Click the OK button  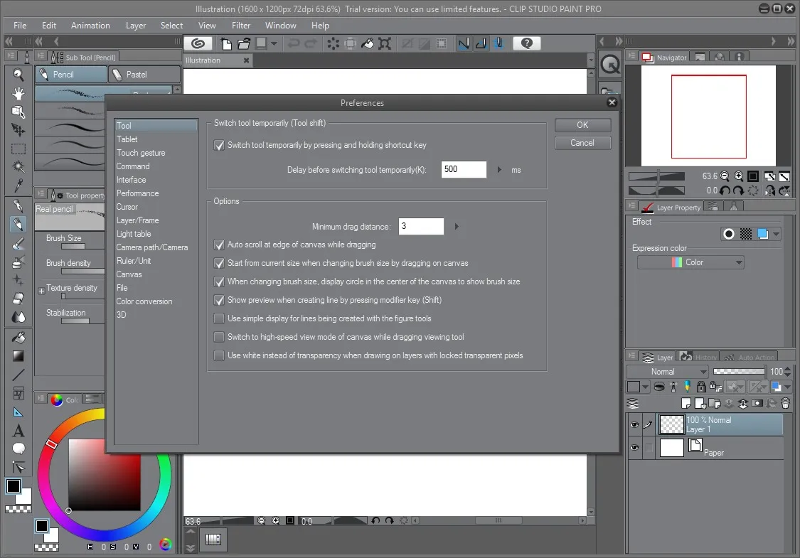click(582, 125)
